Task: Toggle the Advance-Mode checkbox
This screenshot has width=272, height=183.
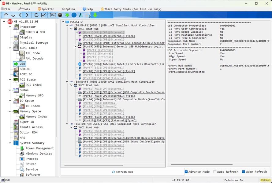Action: click(x=186, y=172)
